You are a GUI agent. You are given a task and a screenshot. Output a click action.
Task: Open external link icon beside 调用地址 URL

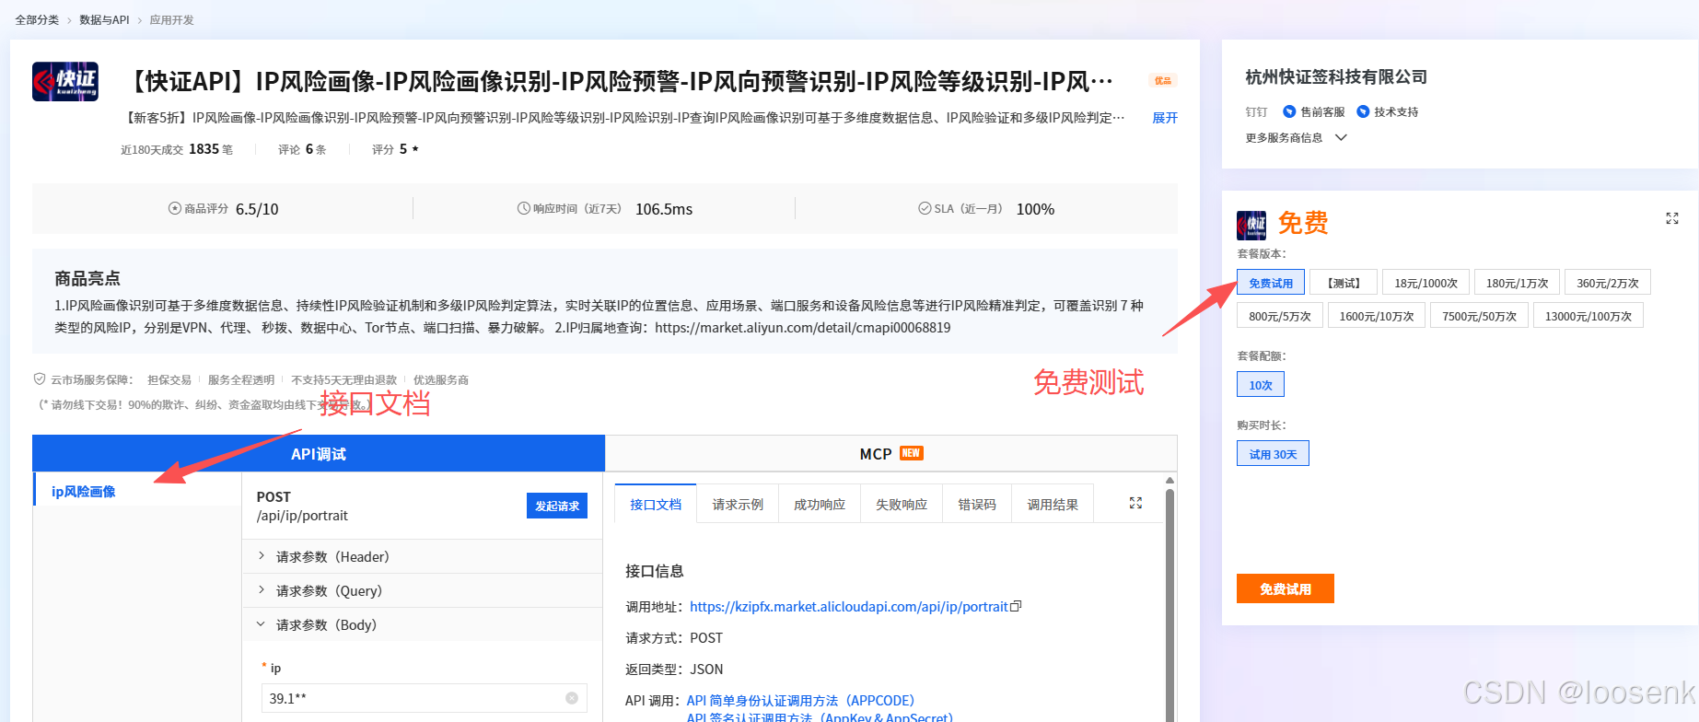tap(1016, 606)
